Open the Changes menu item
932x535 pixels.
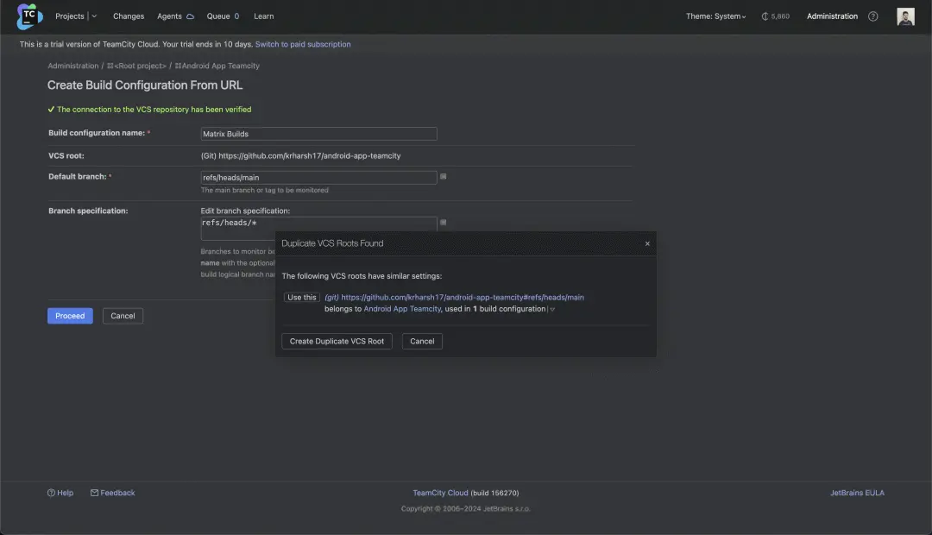[129, 16]
